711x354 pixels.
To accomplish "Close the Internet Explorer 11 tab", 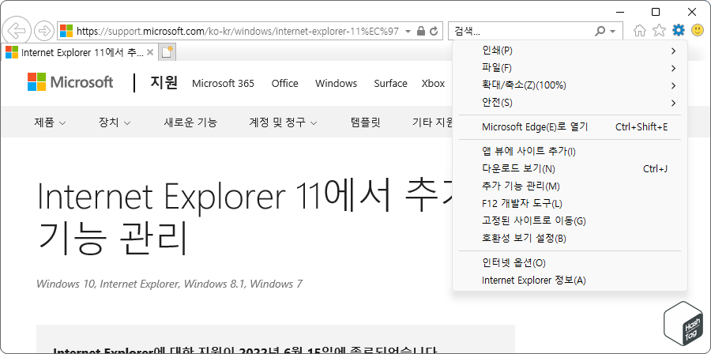I will click(x=150, y=52).
